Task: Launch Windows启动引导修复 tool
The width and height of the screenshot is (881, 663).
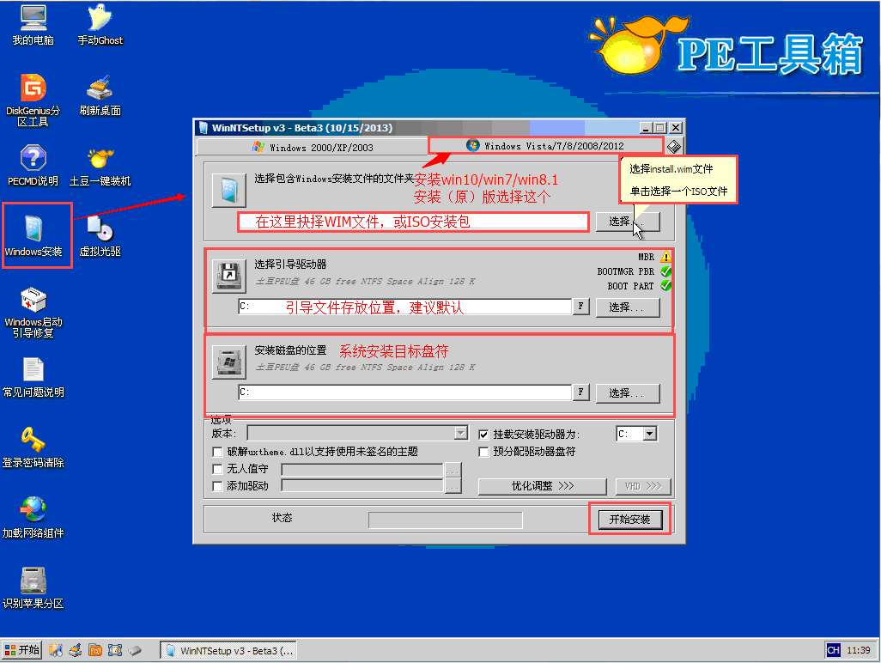Action: (x=33, y=309)
